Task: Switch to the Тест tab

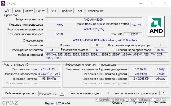Action: pyautogui.click(x=79, y=11)
